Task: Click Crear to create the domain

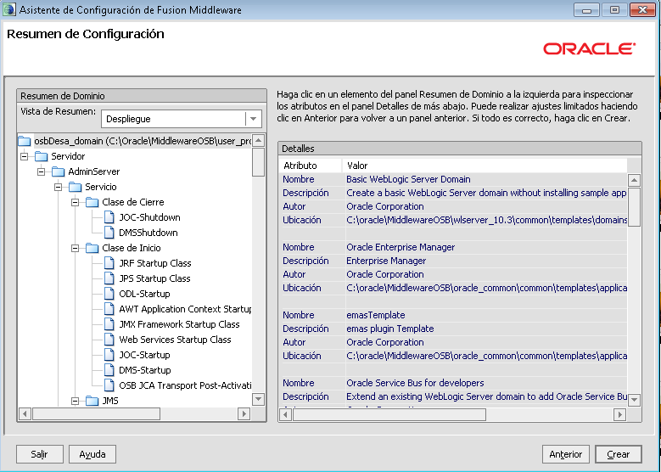Action: [619, 454]
